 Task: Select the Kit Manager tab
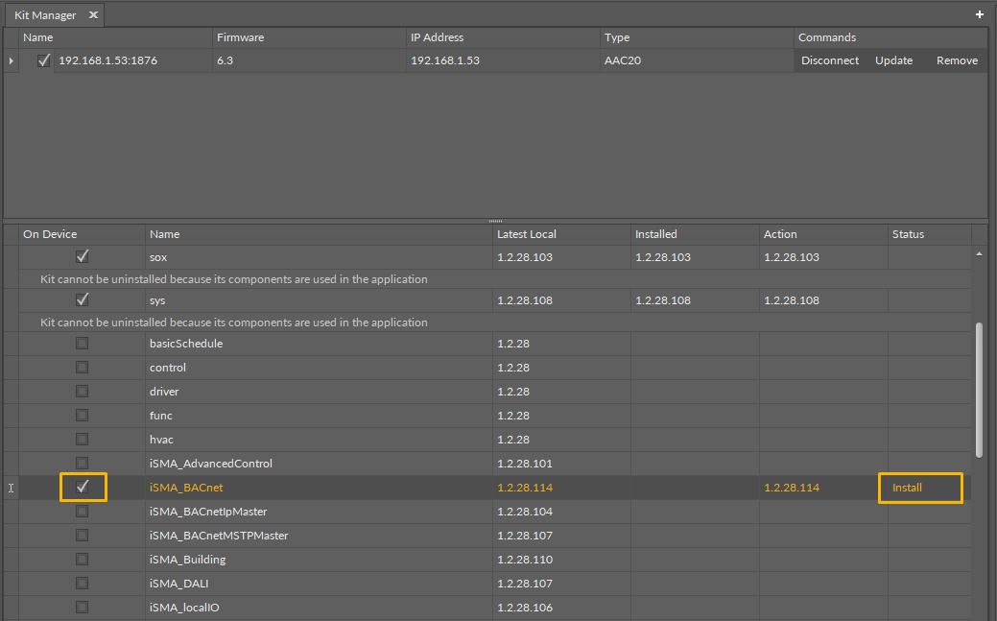click(45, 15)
